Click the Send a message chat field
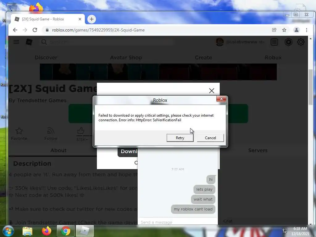The image size is (316, 237). click(x=178, y=222)
